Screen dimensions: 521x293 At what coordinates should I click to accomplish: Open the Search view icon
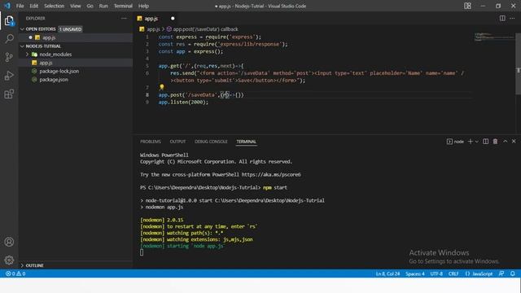click(9, 38)
